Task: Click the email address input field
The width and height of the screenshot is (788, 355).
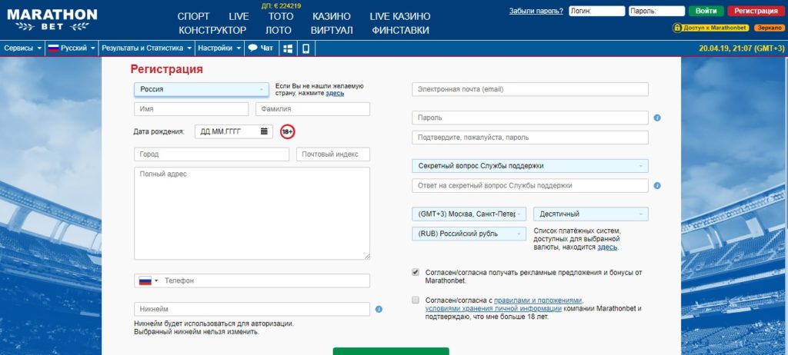Action: click(529, 89)
